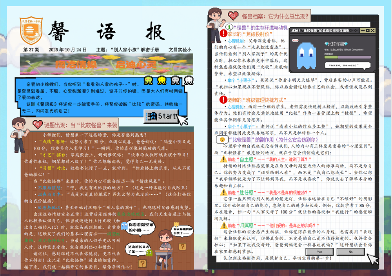This screenshot has width=392, height=276.
Task: Click the child sitting at the desk
Action: 165,248
